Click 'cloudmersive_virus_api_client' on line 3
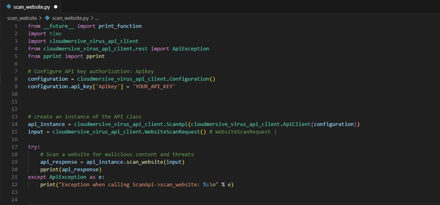The height and width of the screenshot is (205, 440). [94, 41]
